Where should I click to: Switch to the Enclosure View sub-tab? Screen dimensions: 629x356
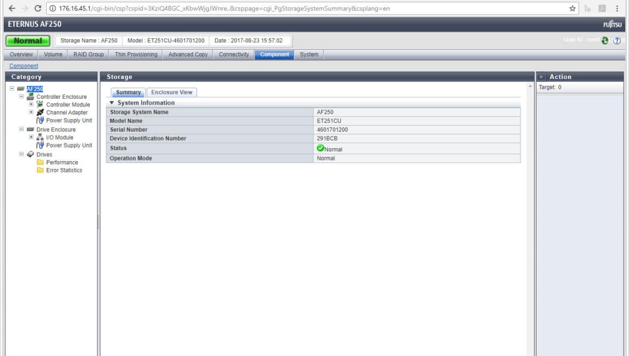tap(171, 92)
